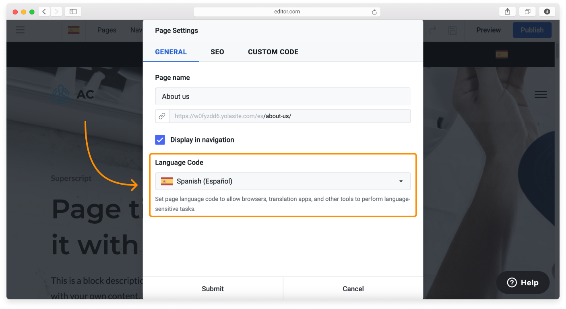Click Page name input field
Viewport: 566px width, 309px height.
click(283, 97)
